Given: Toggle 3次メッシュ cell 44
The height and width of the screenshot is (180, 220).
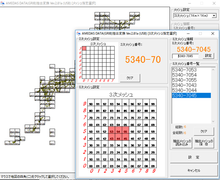Looking at the screenshot, I should 118,137.
